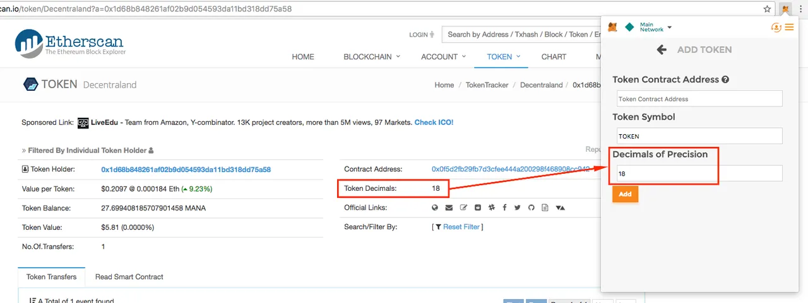
Task: Click the help icon beside Token Contract Address
Action: (725, 80)
